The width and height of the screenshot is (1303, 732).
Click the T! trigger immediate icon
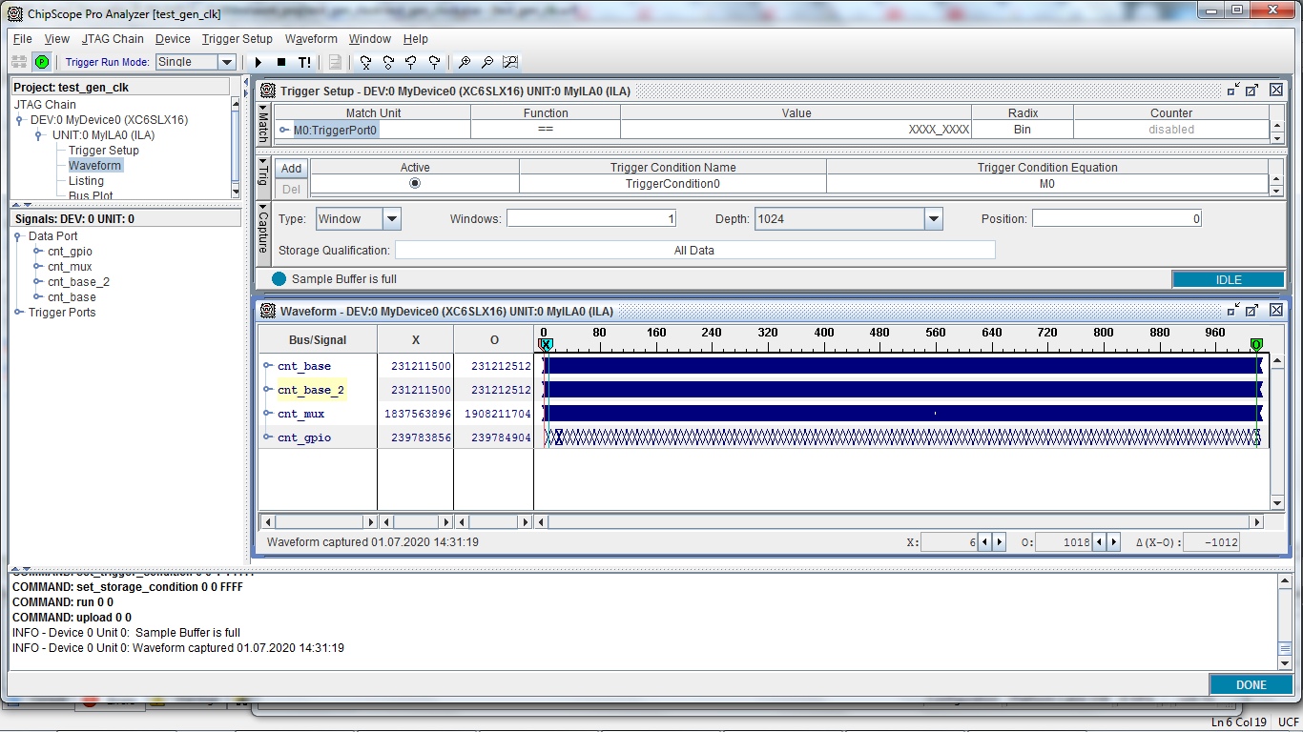click(304, 62)
